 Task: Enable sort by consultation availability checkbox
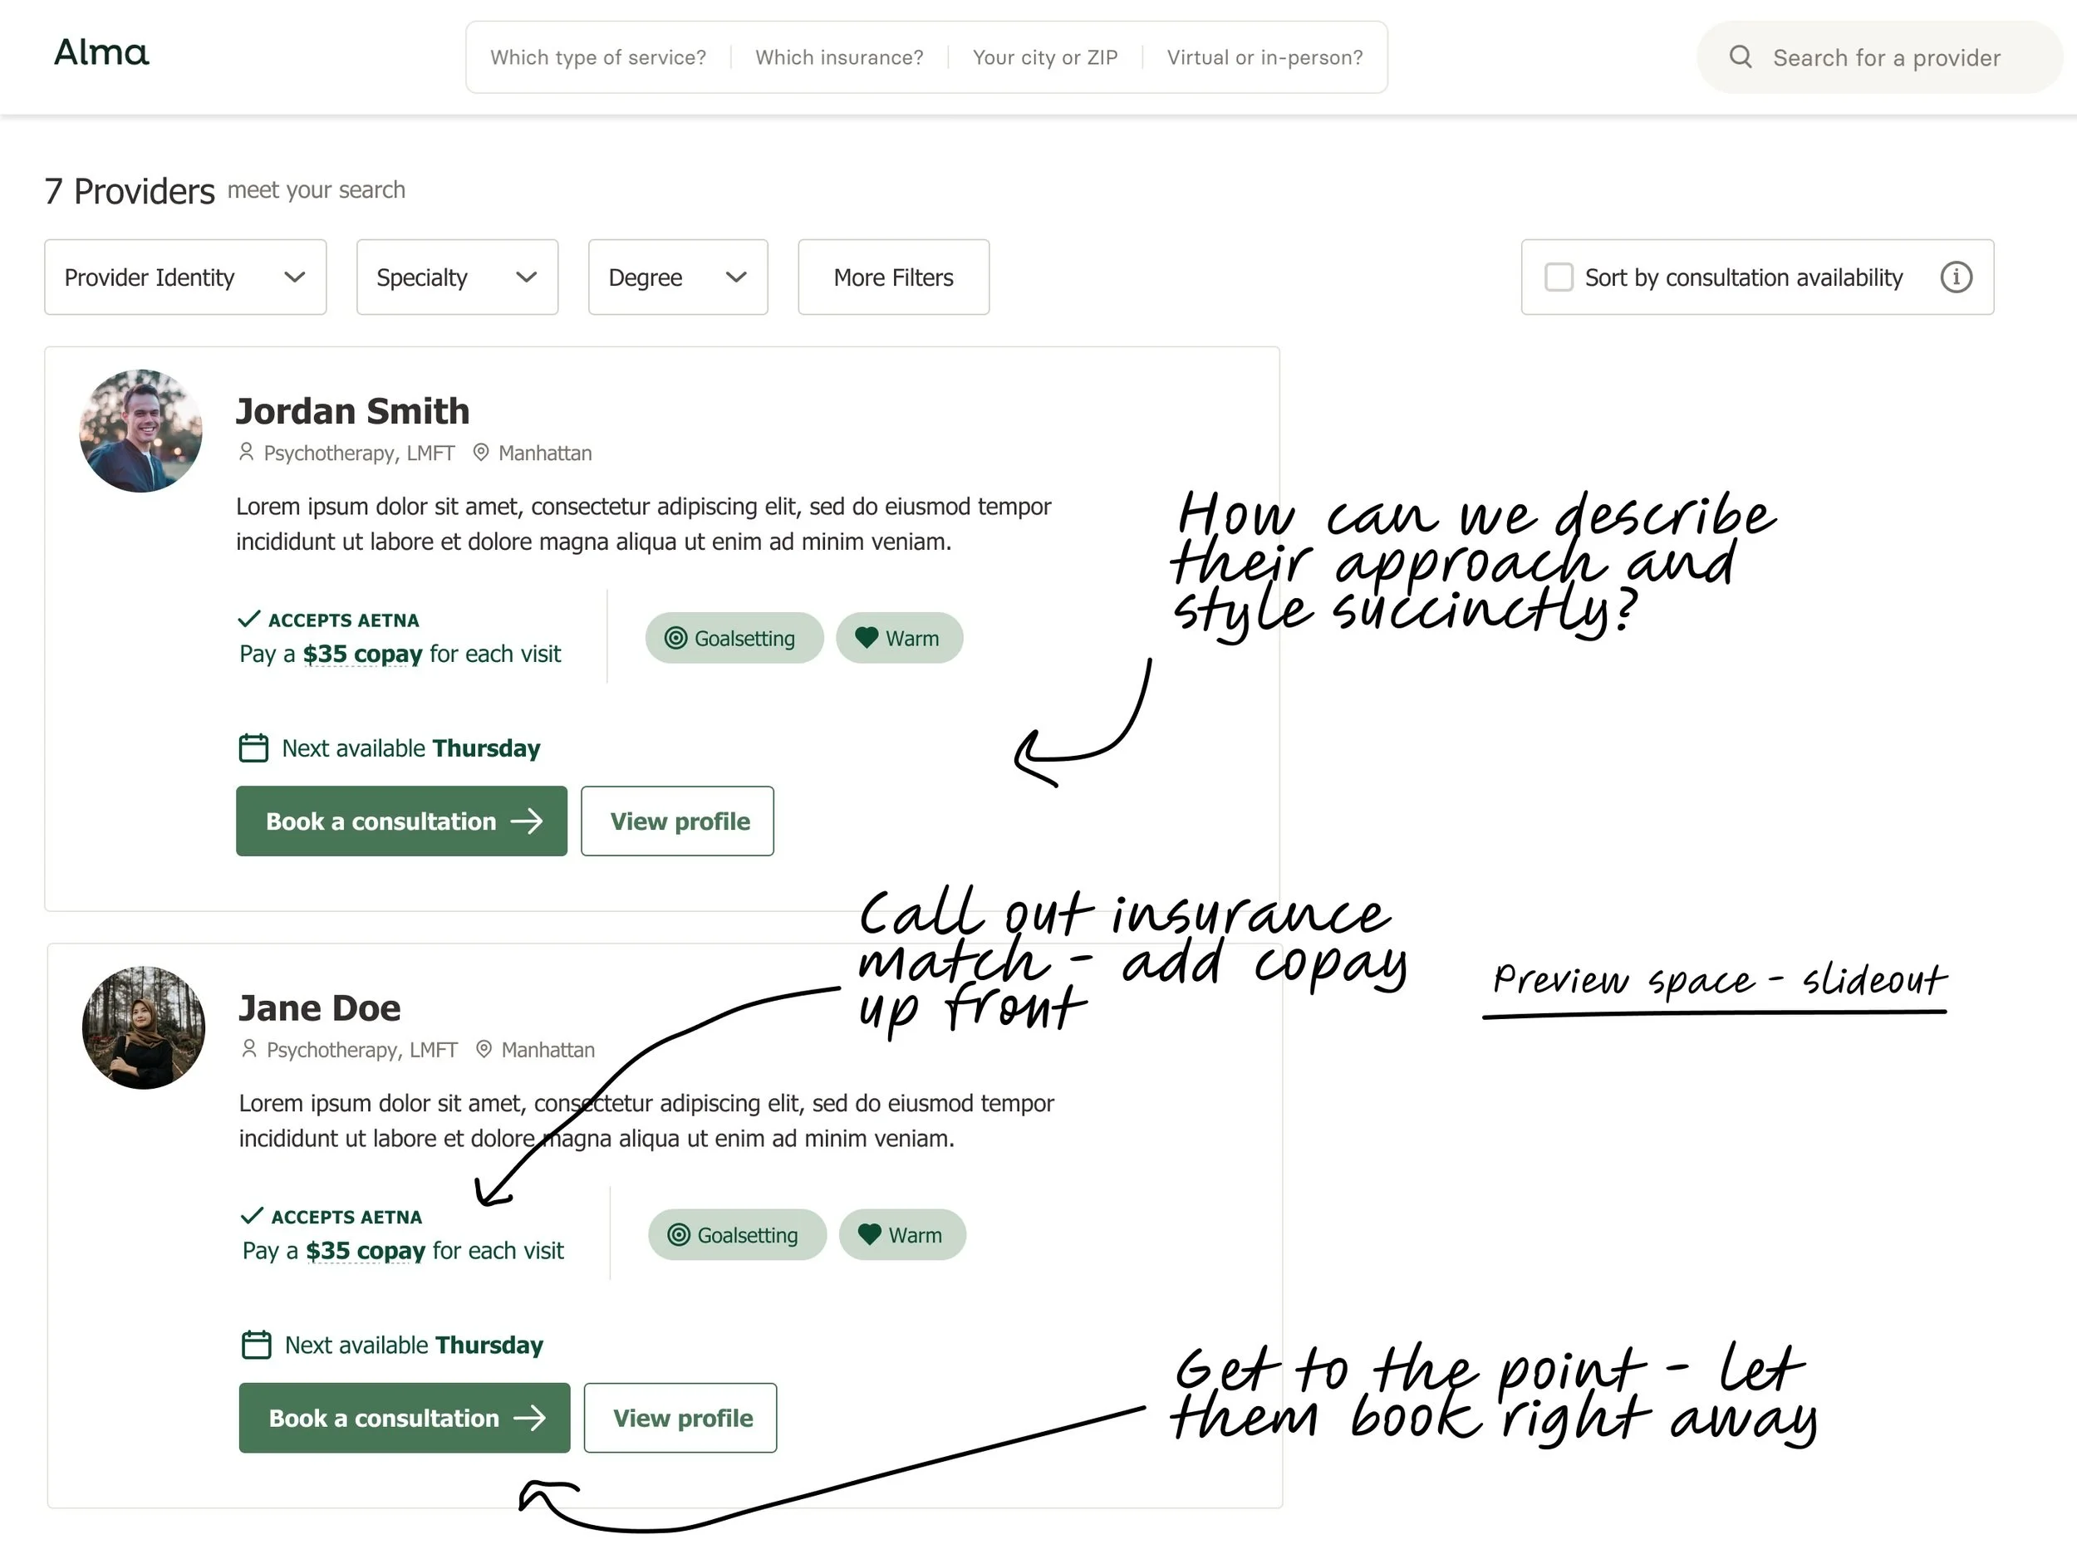click(1559, 277)
